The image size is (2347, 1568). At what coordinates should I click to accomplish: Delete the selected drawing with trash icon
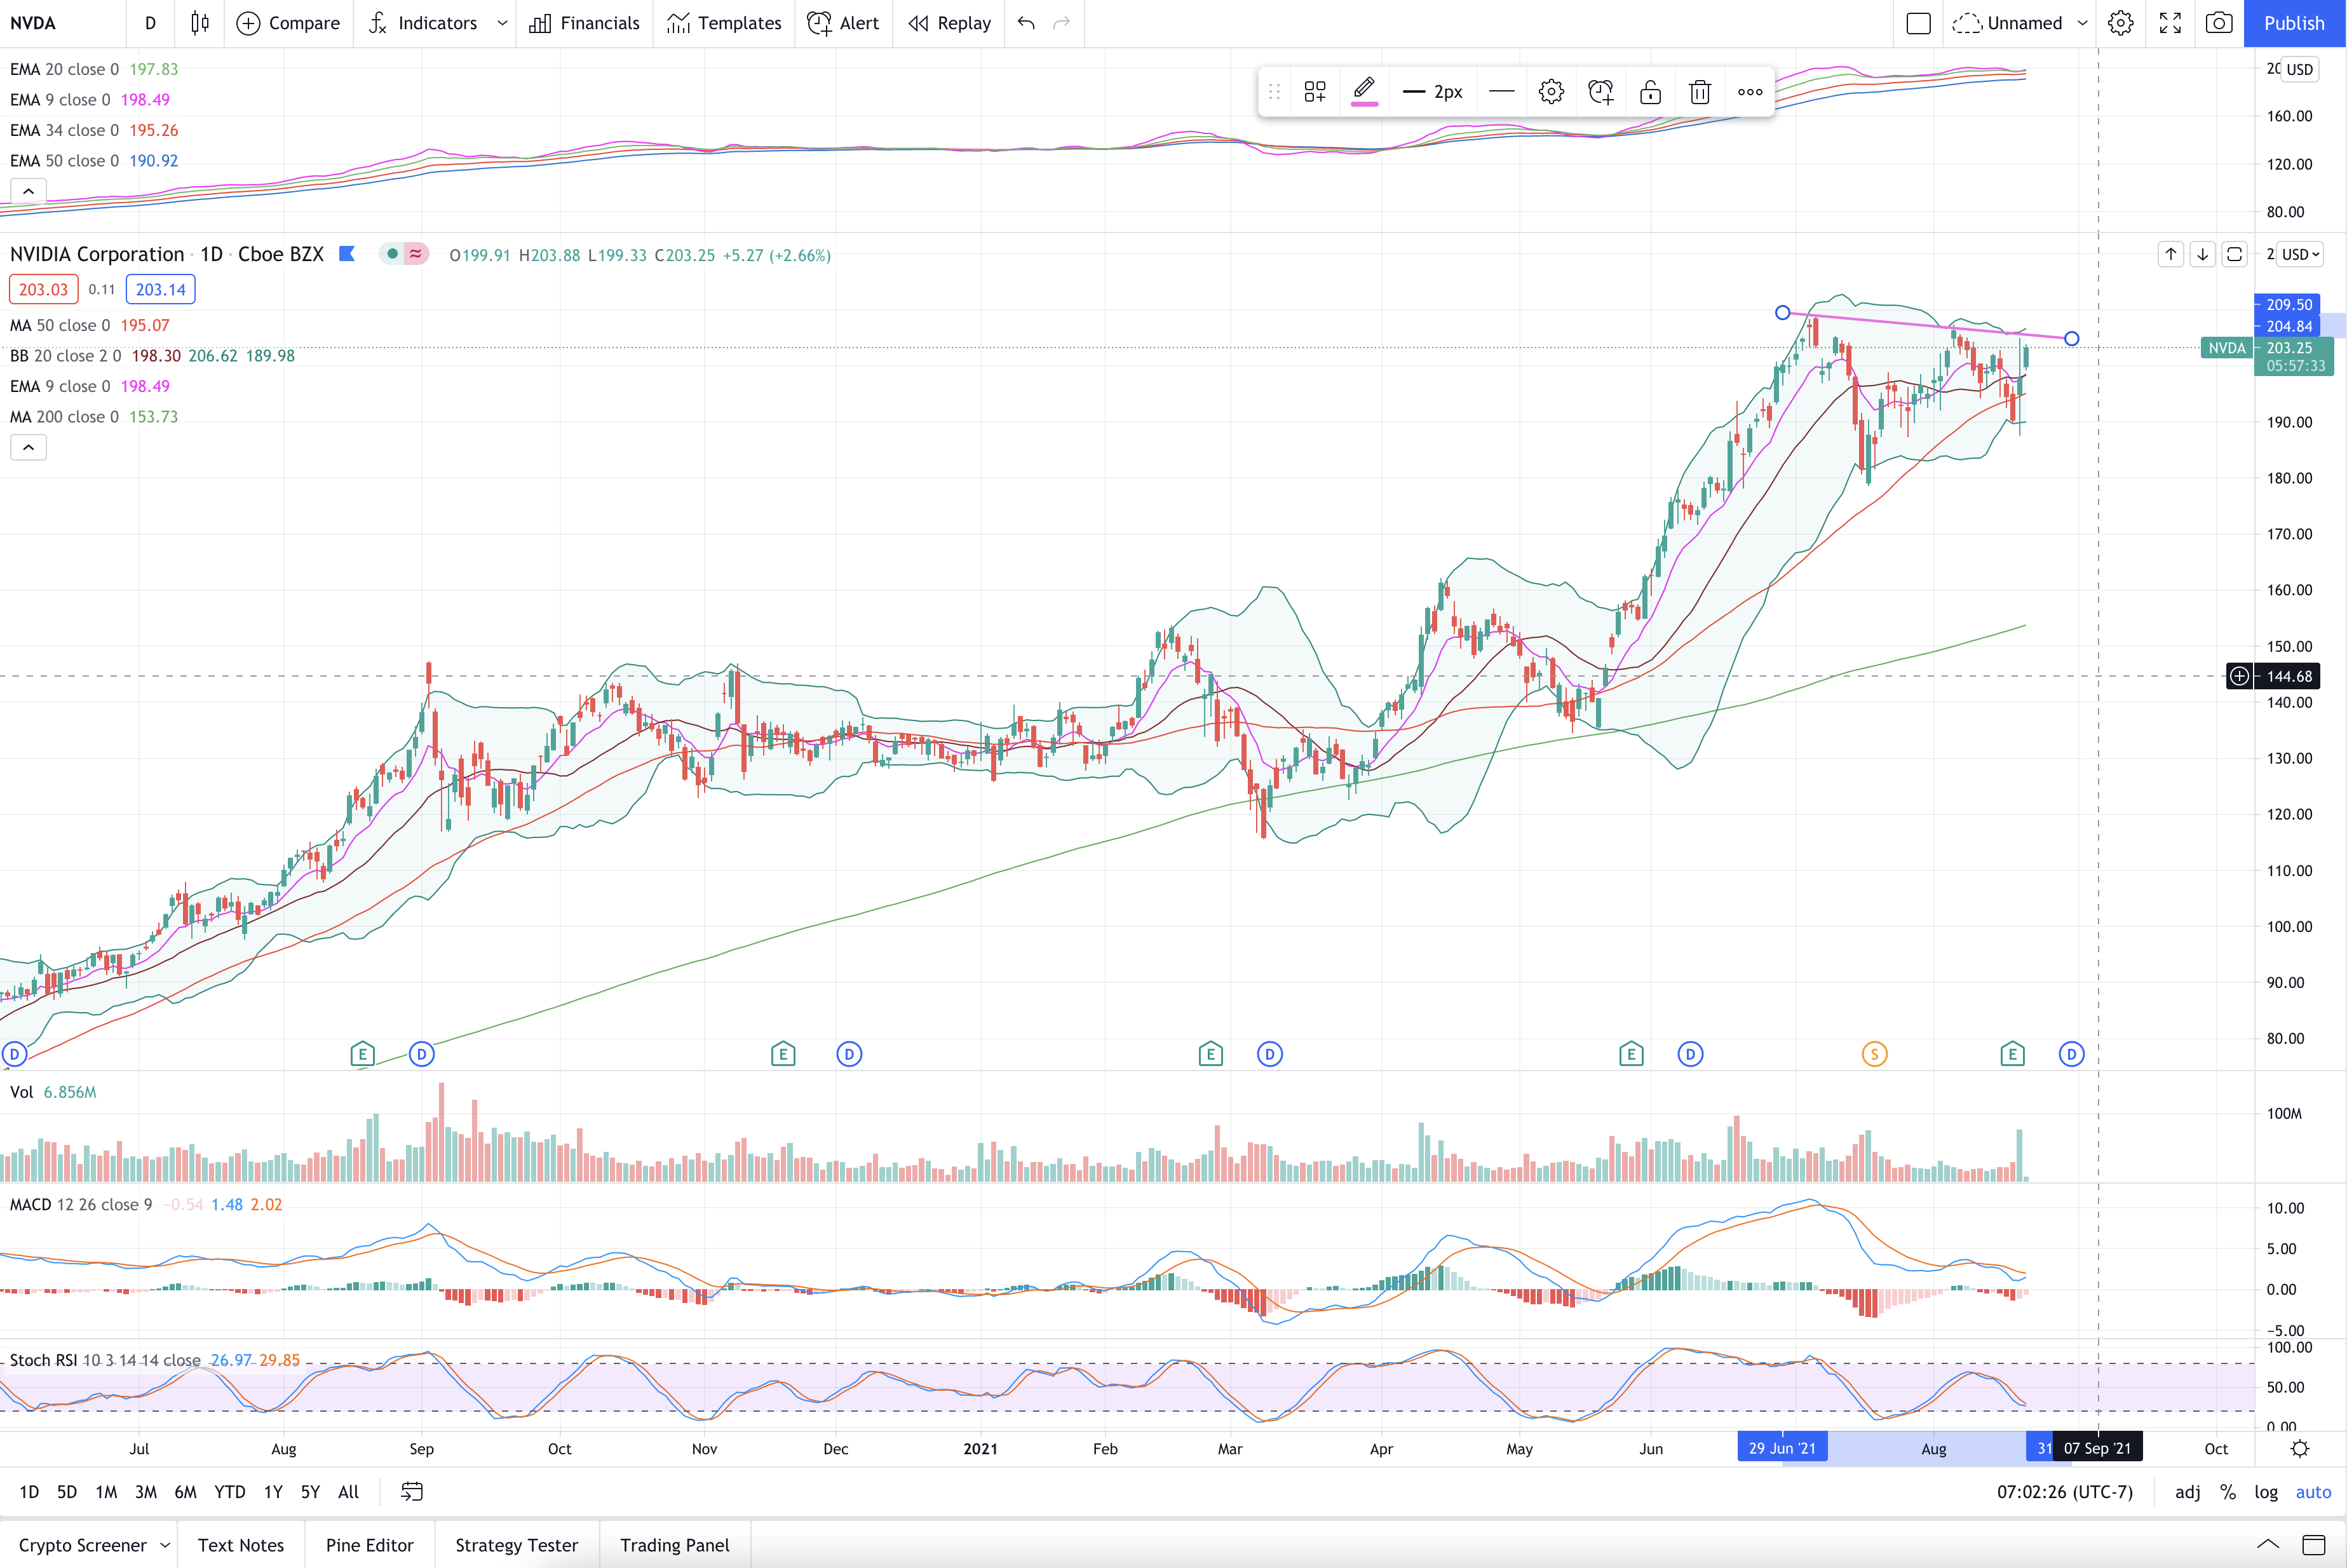pyautogui.click(x=1700, y=92)
